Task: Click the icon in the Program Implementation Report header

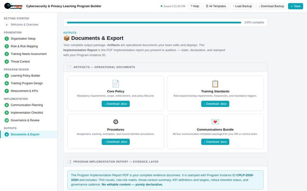Action: click(69, 162)
